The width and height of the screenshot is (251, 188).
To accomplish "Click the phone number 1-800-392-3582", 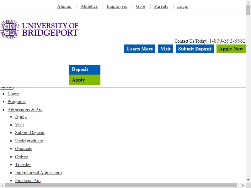I will coord(227,41).
